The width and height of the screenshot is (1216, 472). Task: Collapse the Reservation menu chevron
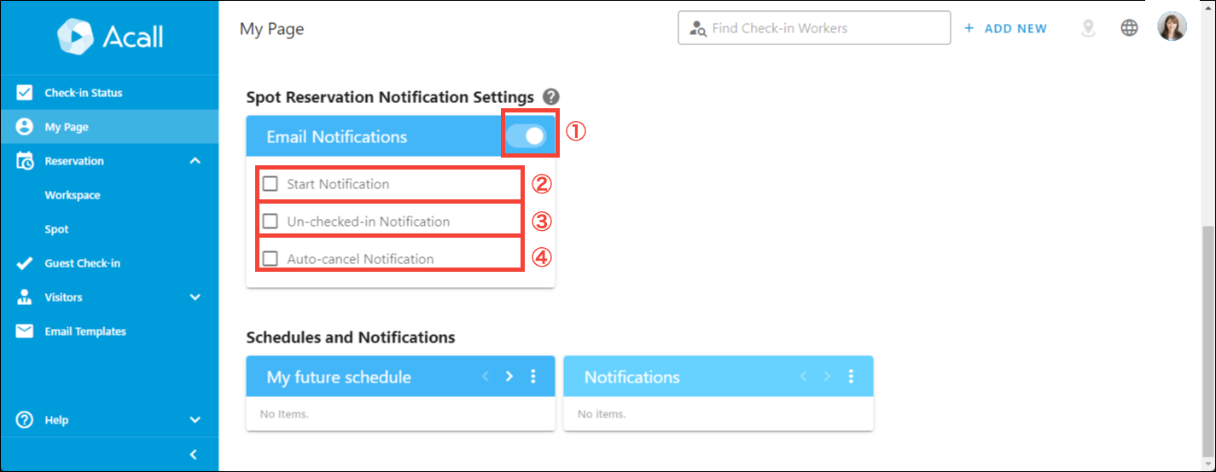pos(195,161)
